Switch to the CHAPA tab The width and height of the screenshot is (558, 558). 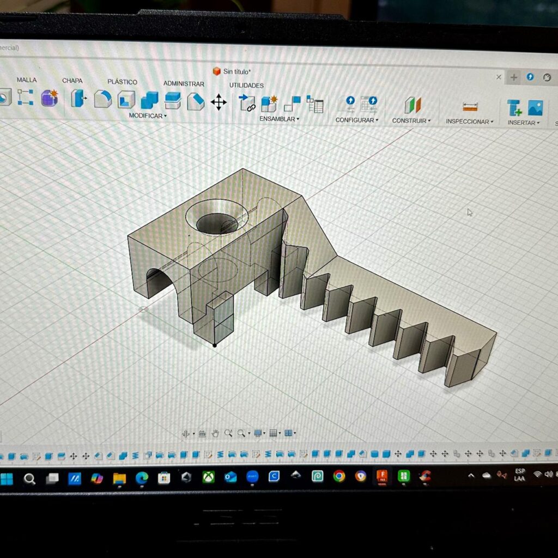pos(72,81)
